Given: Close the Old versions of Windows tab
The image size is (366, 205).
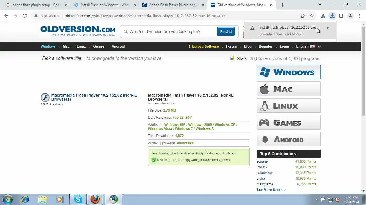Looking at the screenshot, I should [x=271, y=5].
